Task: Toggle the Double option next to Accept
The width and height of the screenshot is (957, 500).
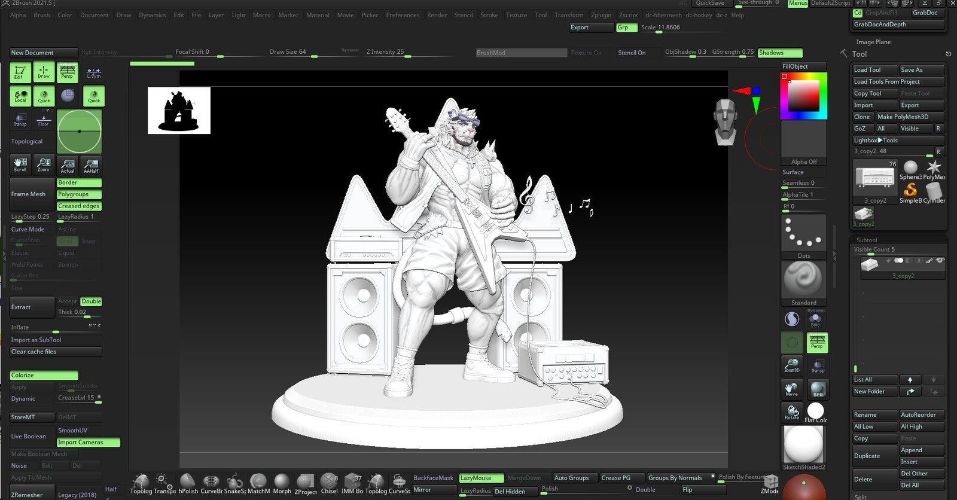Action: tap(91, 301)
